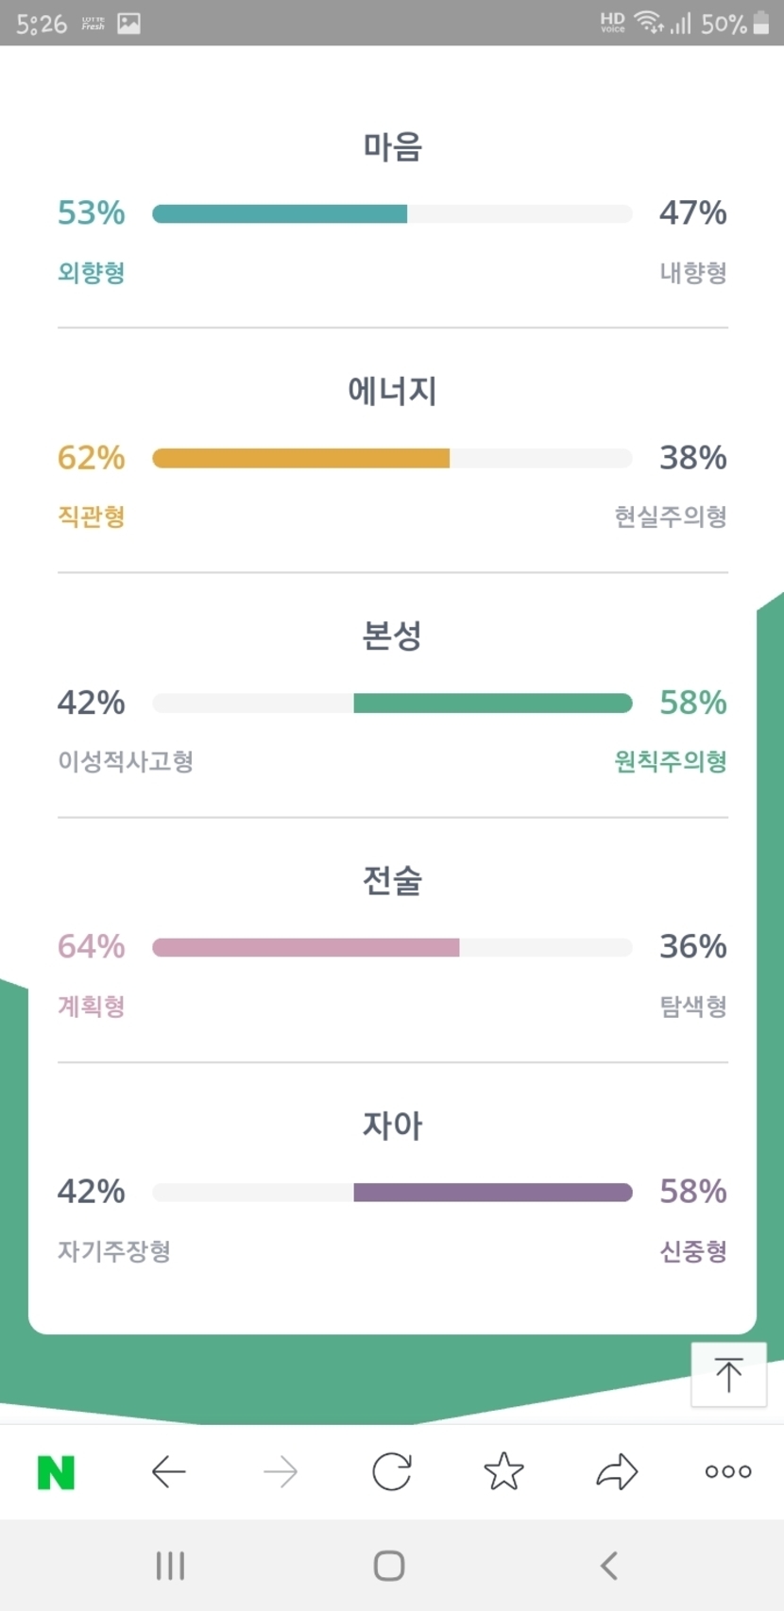The height and width of the screenshot is (1611, 784).
Task: Share the page via the share arrow
Action: (617, 1471)
